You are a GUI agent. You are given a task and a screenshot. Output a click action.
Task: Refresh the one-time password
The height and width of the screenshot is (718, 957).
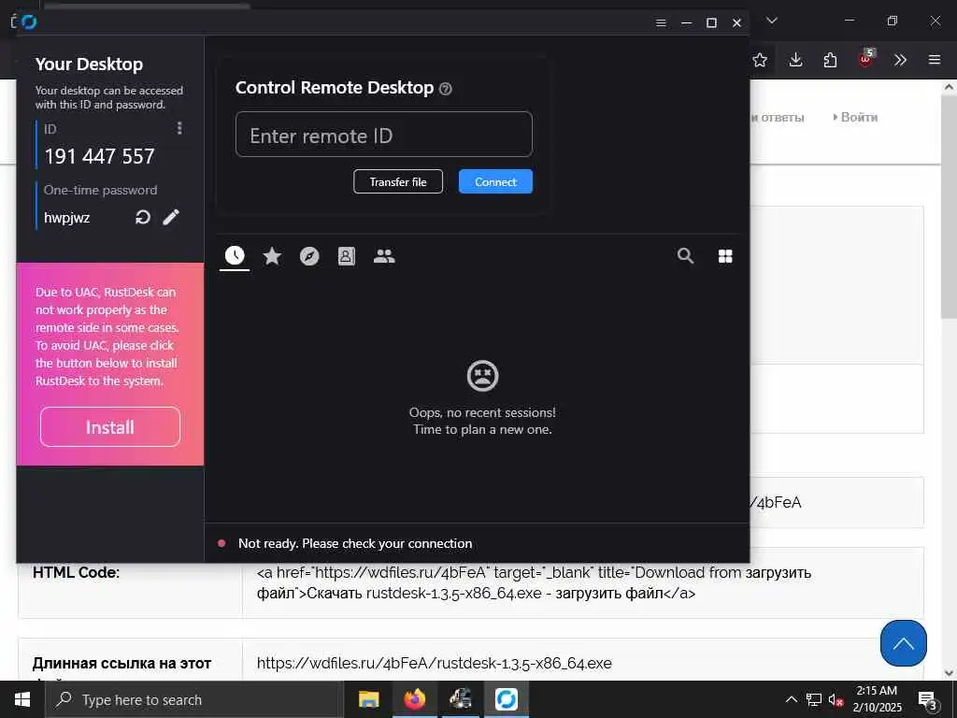point(143,217)
